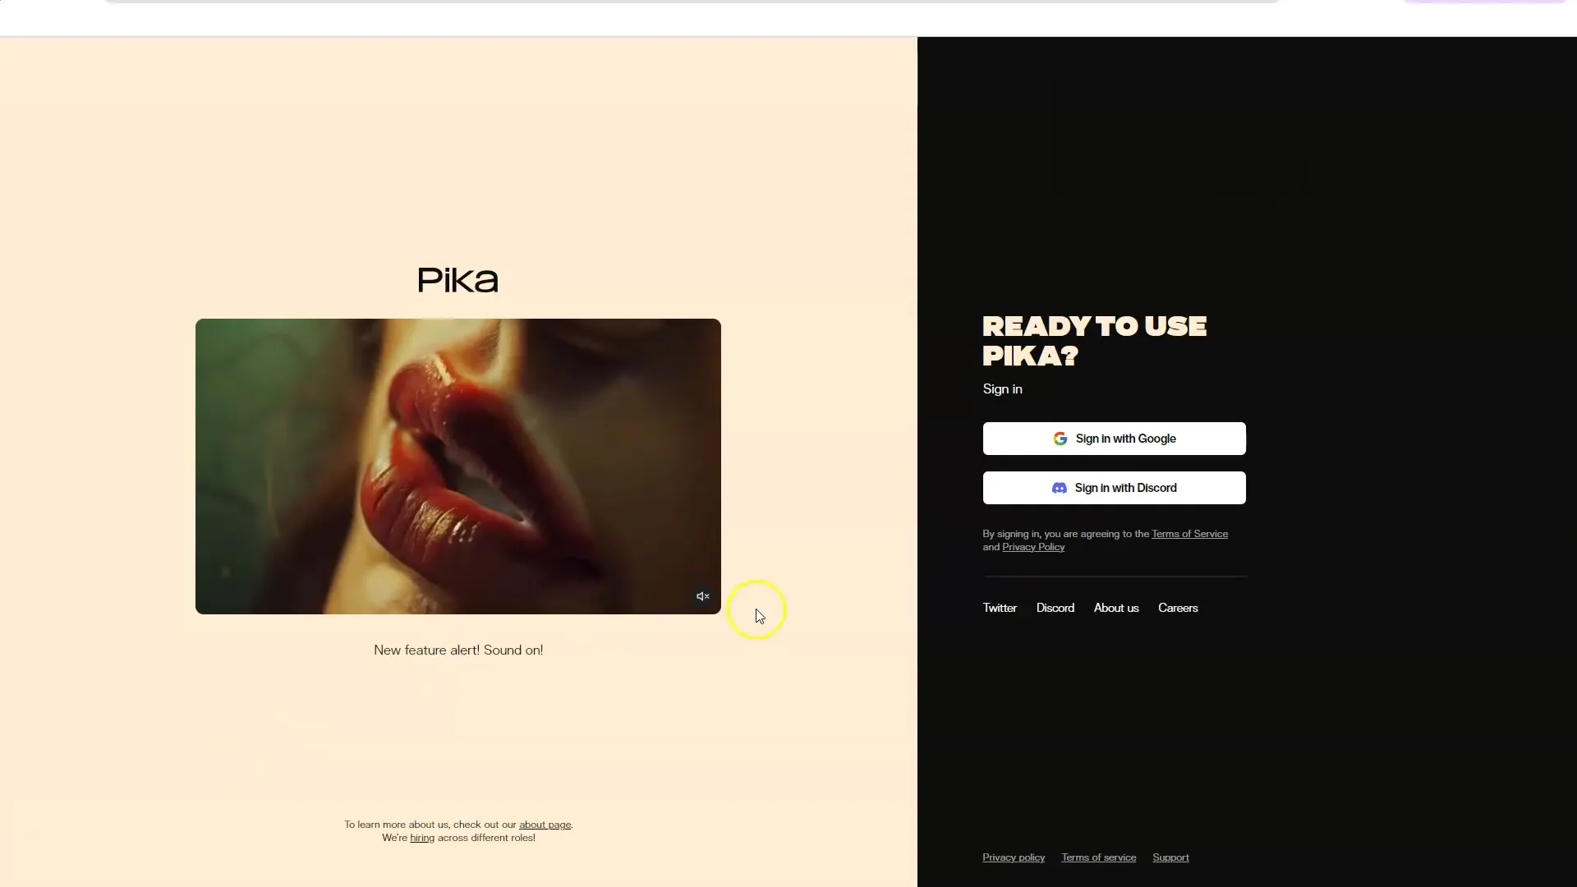Click the sound toggle icon on video
The width and height of the screenshot is (1577, 887).
tap(703, 595)
